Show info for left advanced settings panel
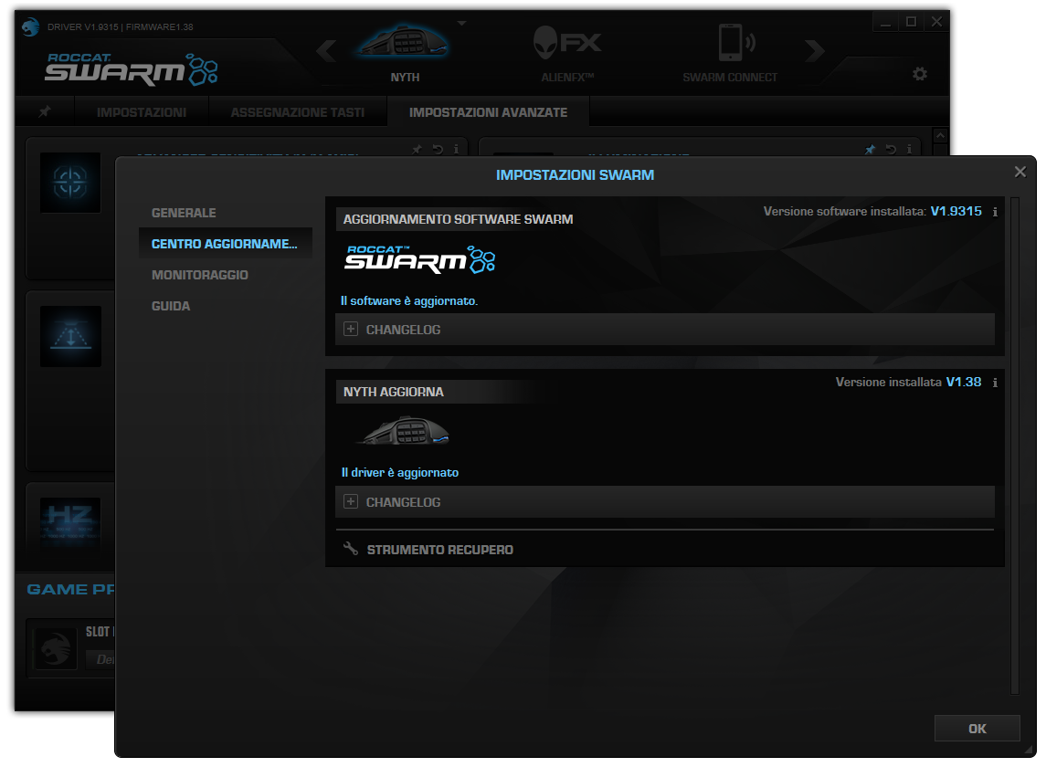 456,150
